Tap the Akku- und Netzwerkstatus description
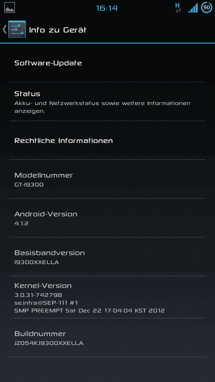This screenshot has height=382, width=215. 102,107
